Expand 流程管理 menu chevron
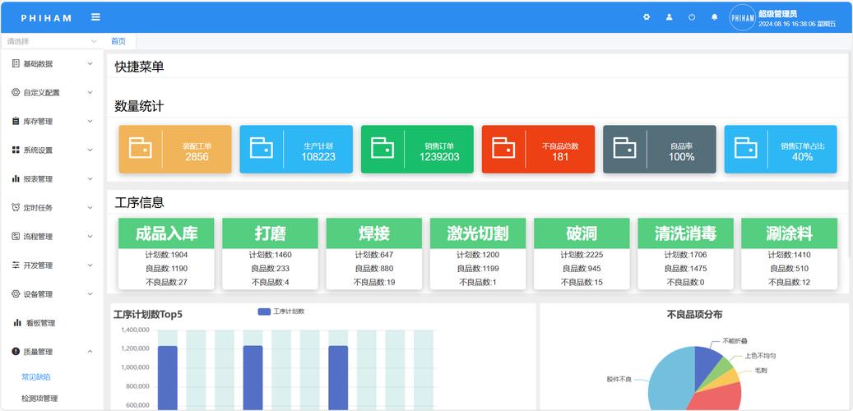Viewport: 853px width, 411px height. tap(90, 237)
